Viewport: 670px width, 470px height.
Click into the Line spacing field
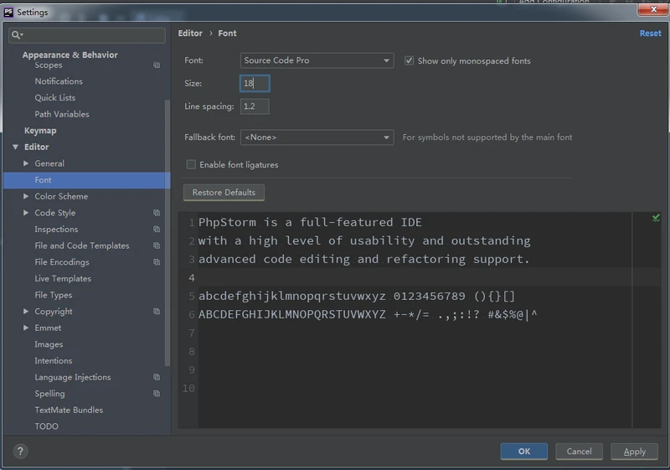pos(255,106)
